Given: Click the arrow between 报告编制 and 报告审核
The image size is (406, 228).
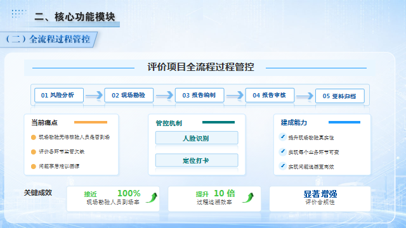Looking at the screenshot, I should click(235, 96).
